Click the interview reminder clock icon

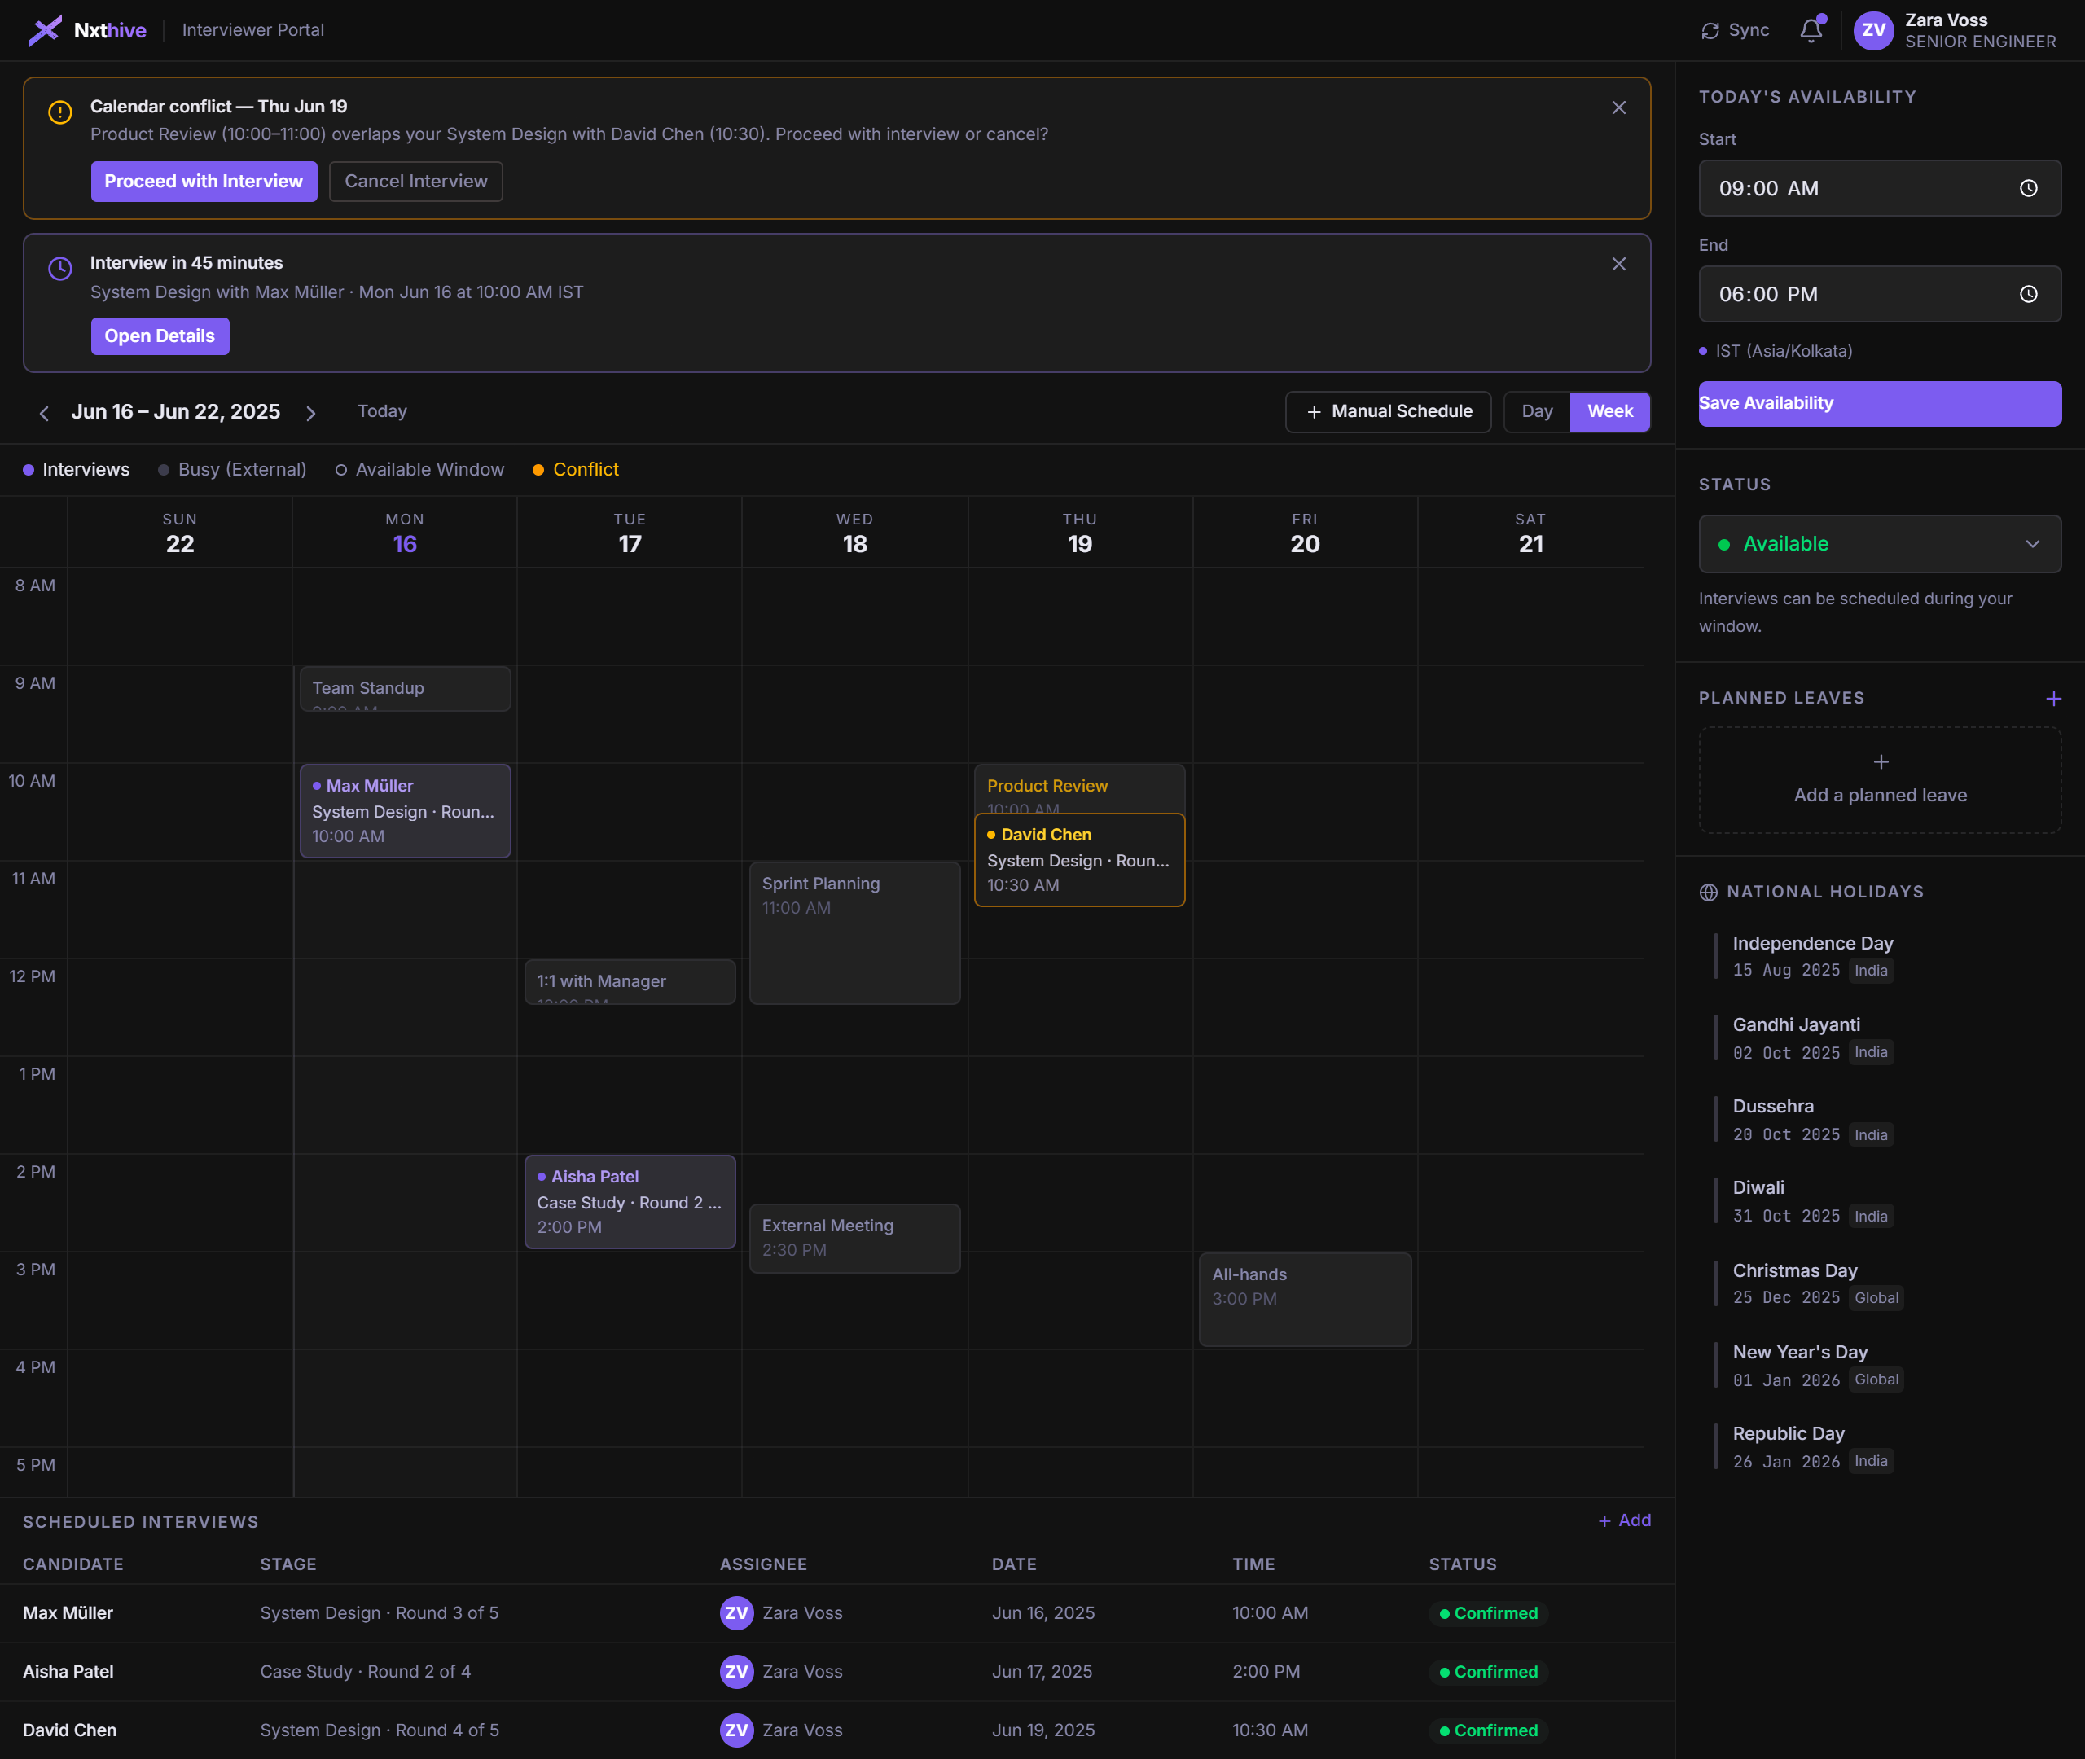(59, 268)
